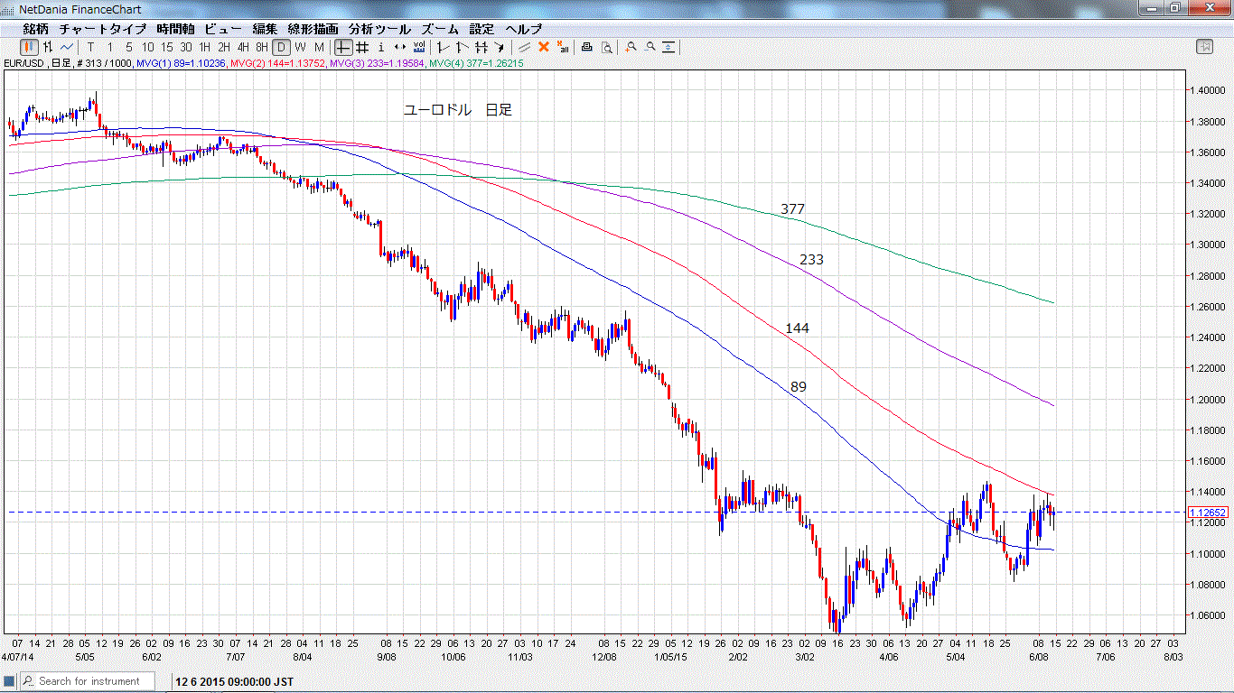Screen dimensions: 1234x693
Task: Open the 線形描画 menu
Action: (313, 29)
